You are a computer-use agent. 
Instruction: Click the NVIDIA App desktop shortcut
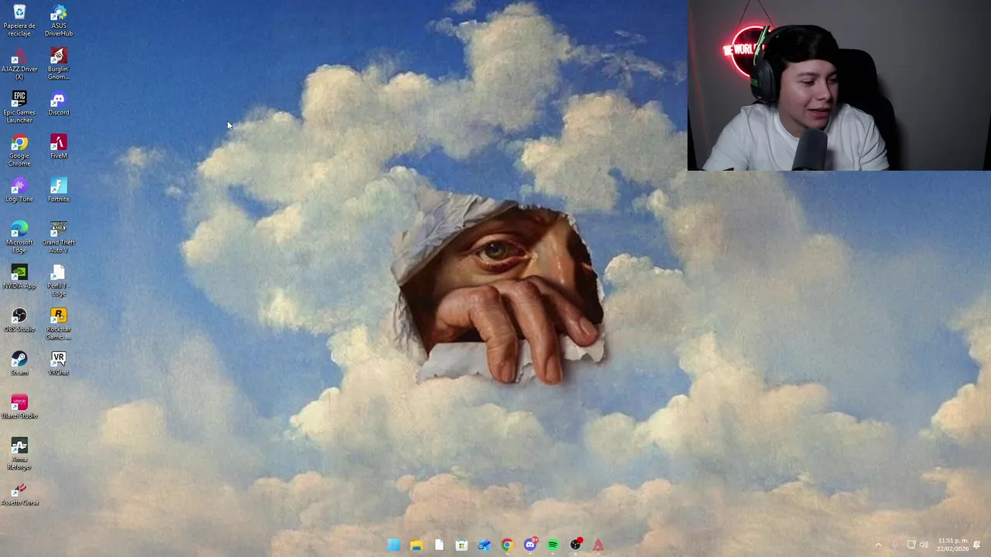tap(19, 278)
